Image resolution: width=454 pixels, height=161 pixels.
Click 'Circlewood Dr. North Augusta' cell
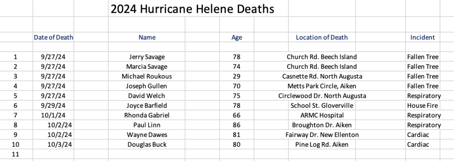[322, 96]
